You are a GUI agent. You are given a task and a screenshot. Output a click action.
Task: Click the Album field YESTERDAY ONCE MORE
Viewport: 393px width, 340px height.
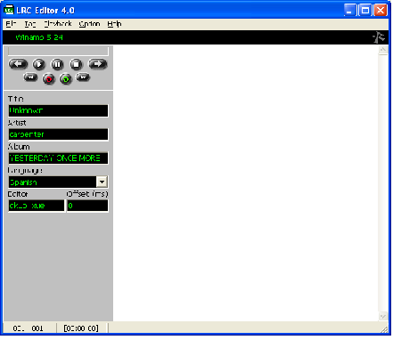[x=58, y=158]
